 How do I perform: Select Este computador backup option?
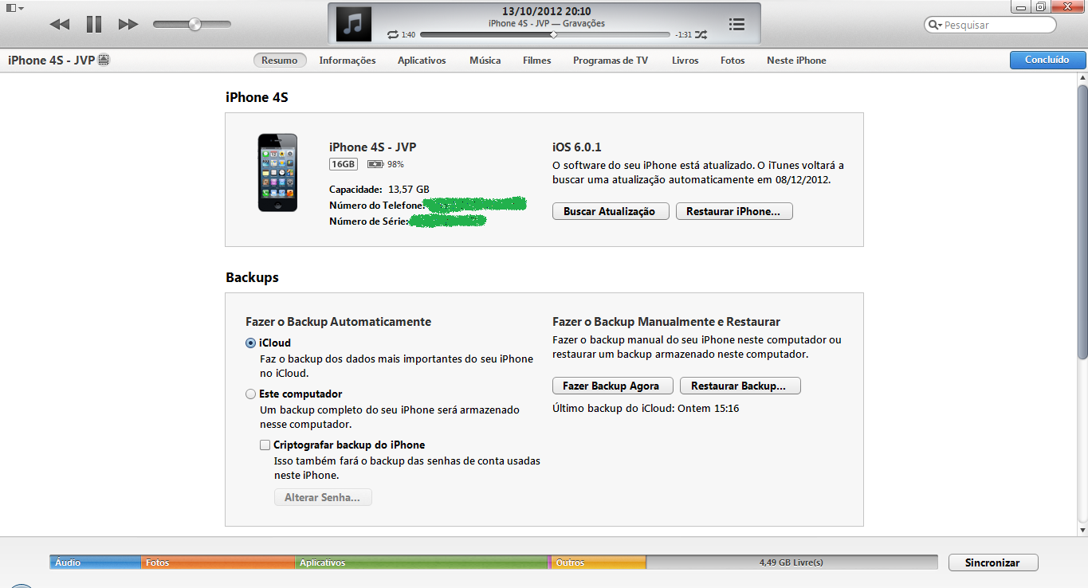pos(251,394)
